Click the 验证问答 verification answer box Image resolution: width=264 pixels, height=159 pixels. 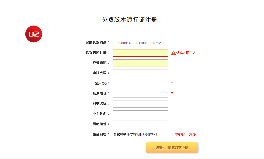(x=141, y=135)
